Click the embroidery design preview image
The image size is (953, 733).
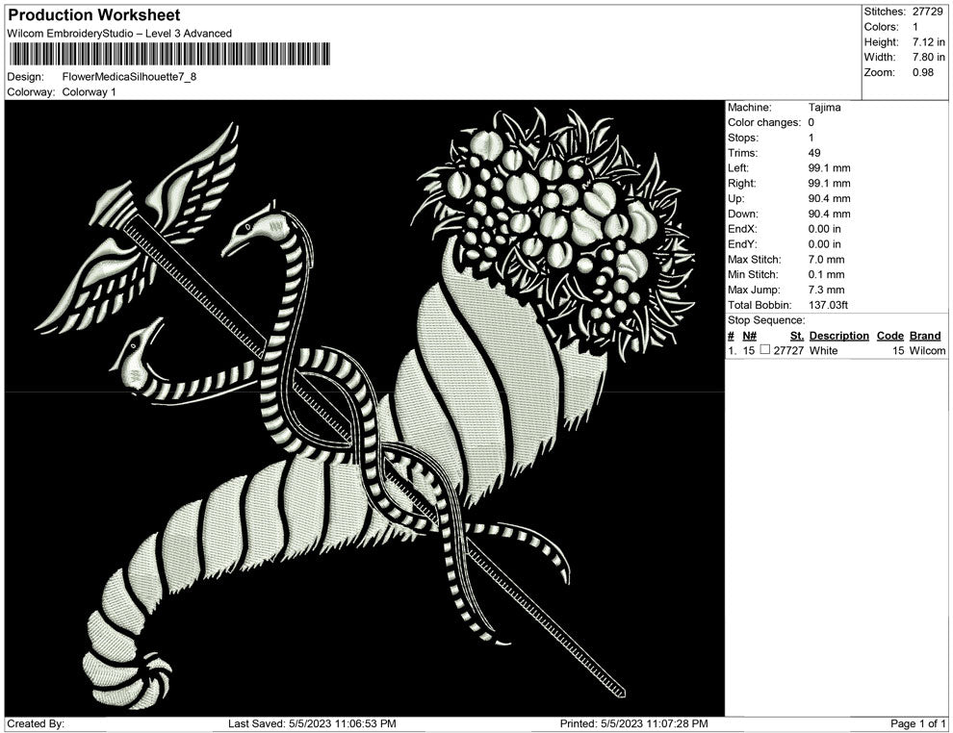[x=365, y=408]
